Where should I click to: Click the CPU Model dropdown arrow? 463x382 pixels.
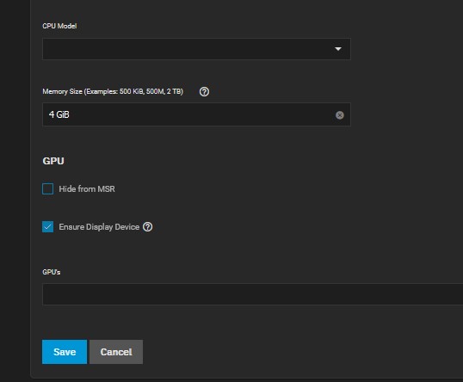[x=338, y=49]
